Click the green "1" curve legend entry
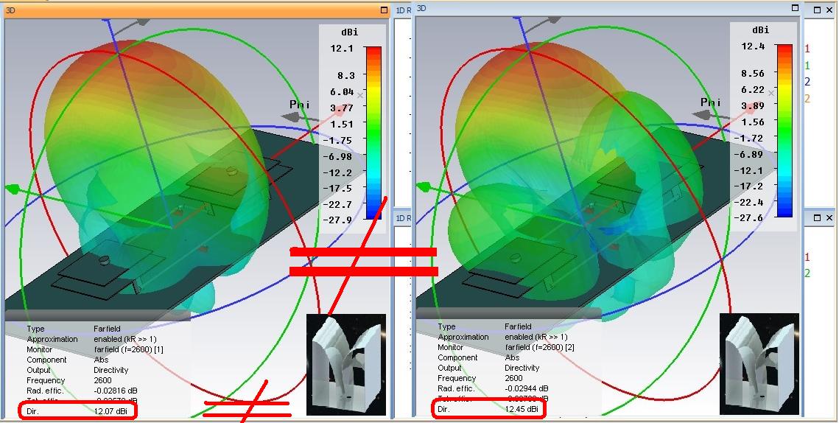Viewport: 839px width, 423px height. pos(807,66)
